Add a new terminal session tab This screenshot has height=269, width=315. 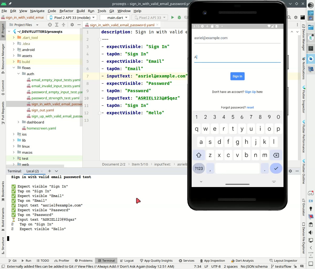coord(49,171)
